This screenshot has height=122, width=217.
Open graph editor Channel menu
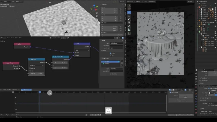click(14, 90)
